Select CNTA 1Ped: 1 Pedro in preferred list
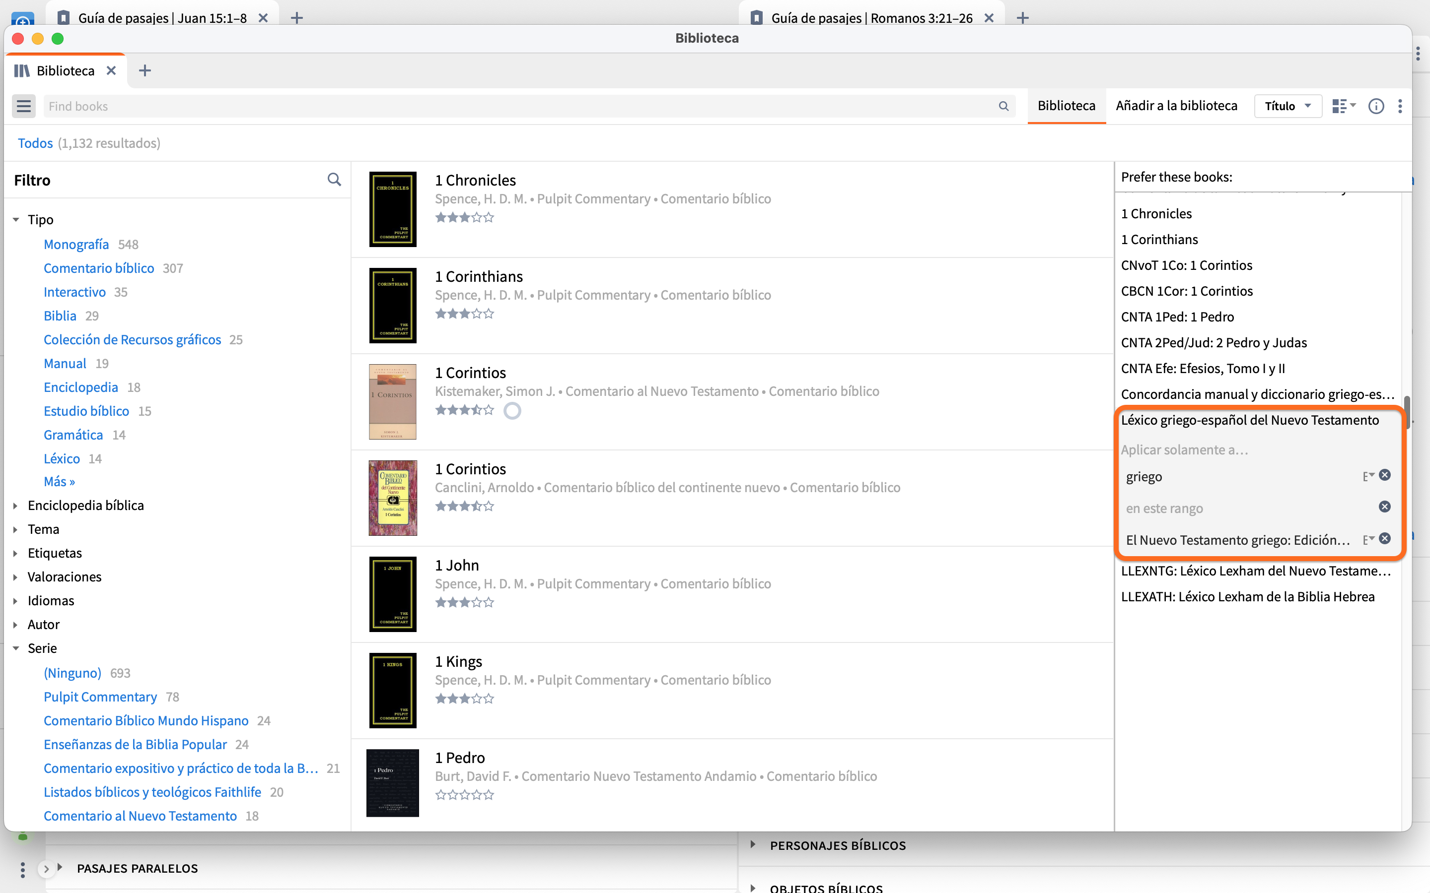 point(1177,317)
